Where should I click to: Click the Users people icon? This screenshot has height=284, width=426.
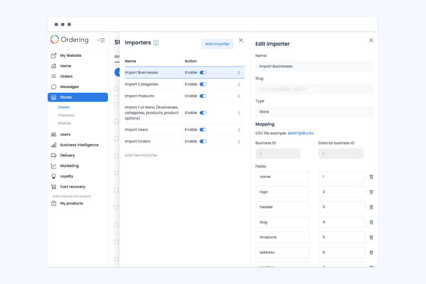point(54,134)
